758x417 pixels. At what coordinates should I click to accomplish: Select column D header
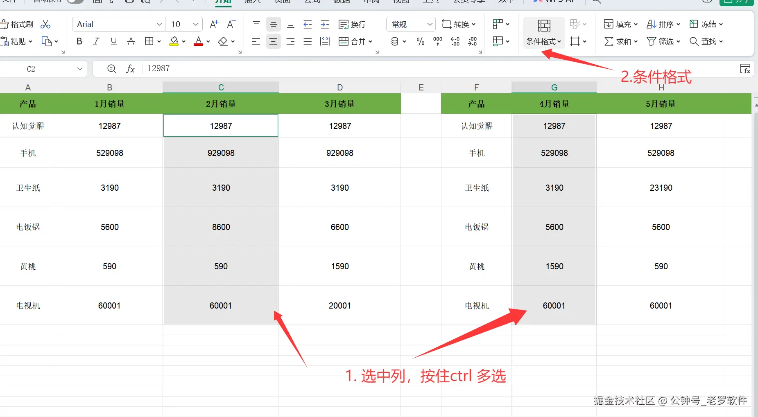[x=340, y=87]
